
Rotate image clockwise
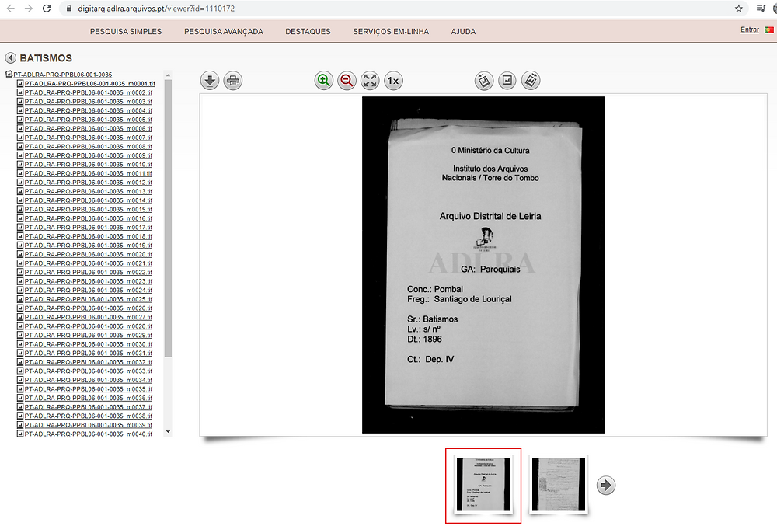pos(531,81)
